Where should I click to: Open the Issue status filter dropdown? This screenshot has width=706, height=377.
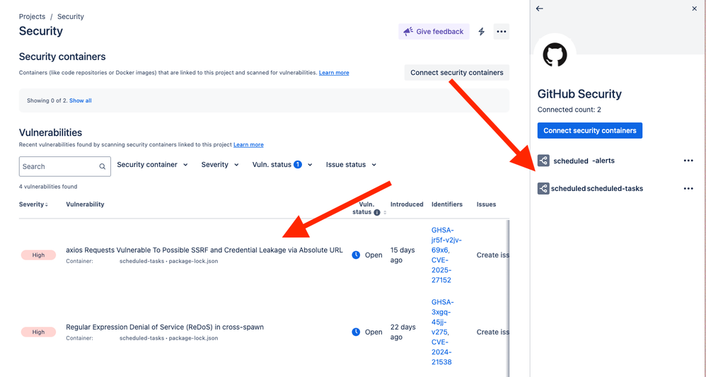pyautogui.click(x=351, y=165)
